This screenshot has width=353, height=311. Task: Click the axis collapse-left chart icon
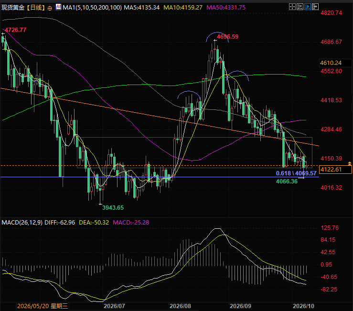coord(300,7)
